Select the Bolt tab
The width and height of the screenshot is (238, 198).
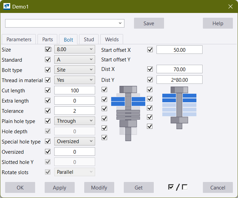point(68,40)
